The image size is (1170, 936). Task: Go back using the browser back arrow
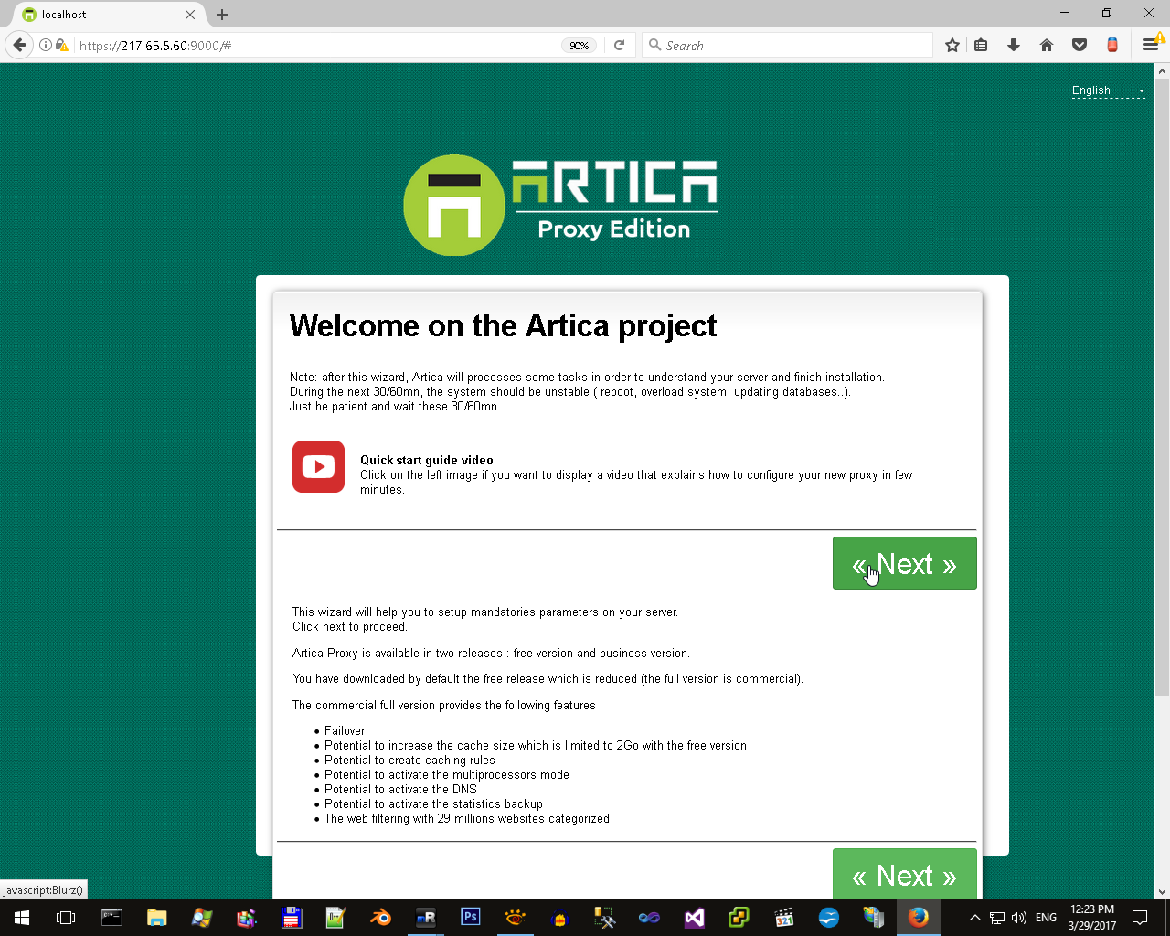[20, 45]
